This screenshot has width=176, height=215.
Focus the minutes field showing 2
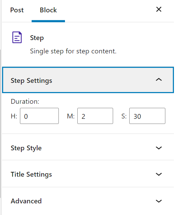(95, 116)
